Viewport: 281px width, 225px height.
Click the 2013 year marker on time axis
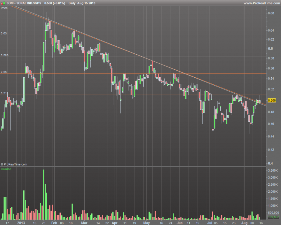pyautogui.click(x=21, y=223)
